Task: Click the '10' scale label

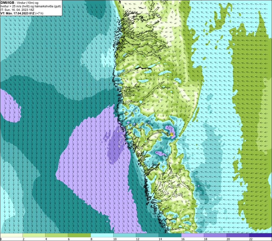Action: 115,239
